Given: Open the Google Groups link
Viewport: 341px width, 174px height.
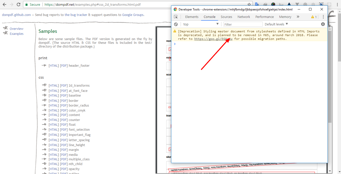Looking at the screenshot, I should click(x=133, y=15).
